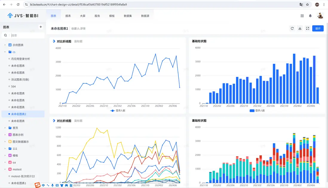The height and width of the screenshot is (188, 328).
Task: Click the Sogou input method logo
Action: click(x=37, y=185)
